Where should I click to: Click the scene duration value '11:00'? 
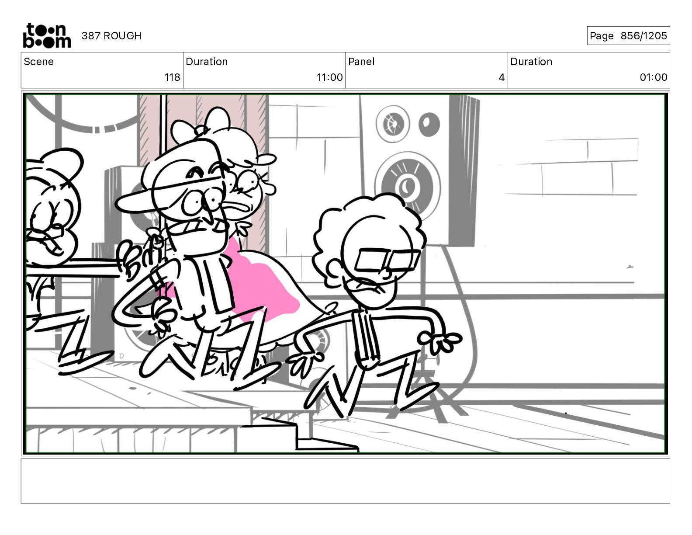[329, 77]
